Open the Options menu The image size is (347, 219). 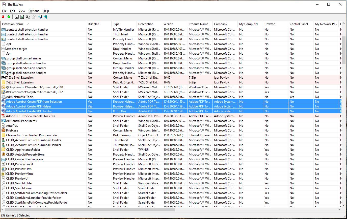tap(34, 11)
